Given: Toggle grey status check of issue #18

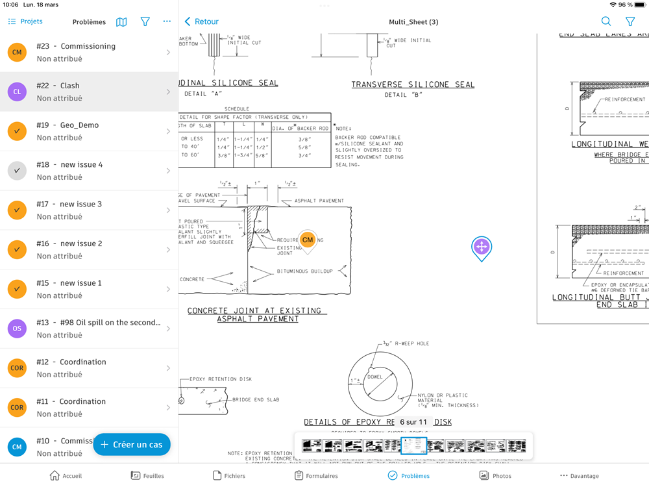Looking at the screenshot, I should click(x=17, y=171).
